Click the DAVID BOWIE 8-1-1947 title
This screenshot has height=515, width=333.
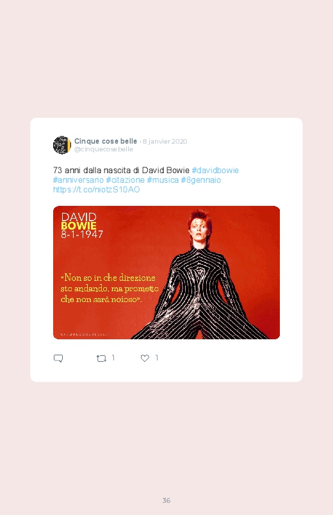coord(82,225)
